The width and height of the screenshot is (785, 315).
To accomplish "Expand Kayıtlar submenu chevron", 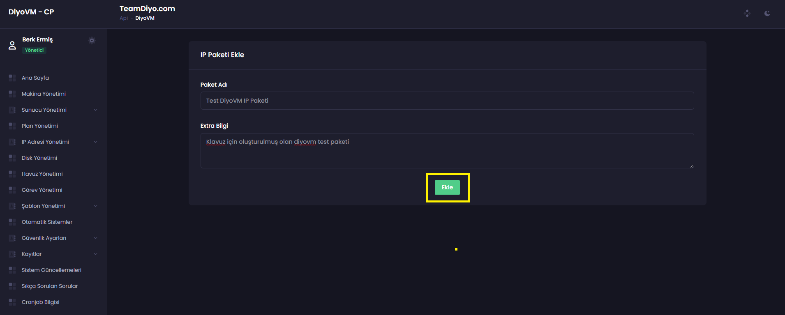I will point(95,254).
